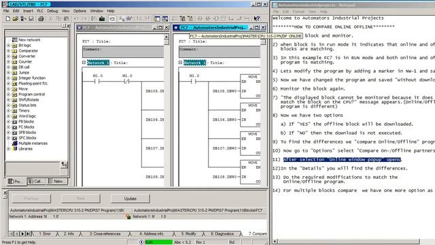
Task: Collapse Network 1 in the offline FC7 window
Action: [x=84, y=63]
